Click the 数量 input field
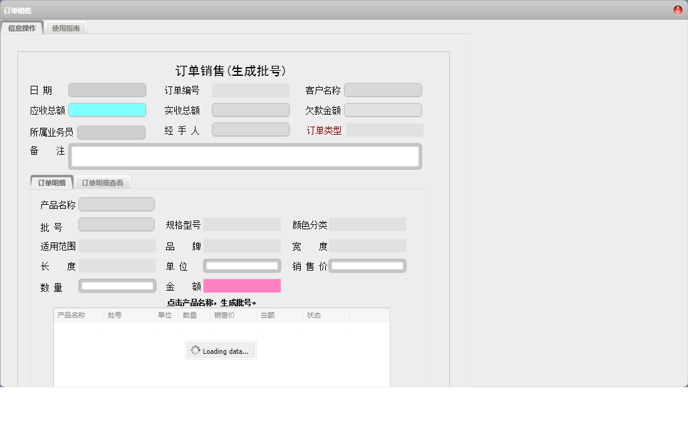This screenshot has height=446, width=688. [118, 286]
